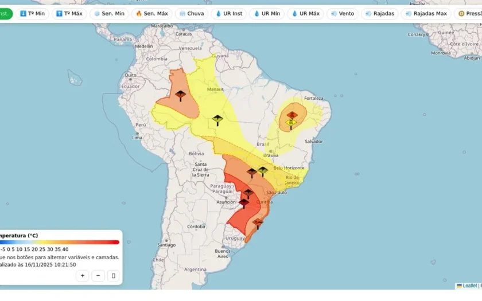Click the fullscreen icon beside zoom controls
Screen dimensions: 482x301
coord(114,276)
